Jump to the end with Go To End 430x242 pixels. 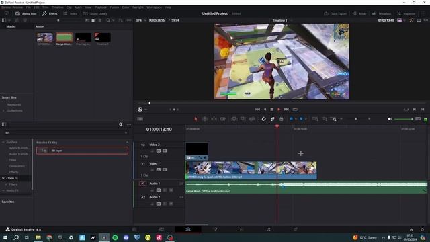[286, 109]
